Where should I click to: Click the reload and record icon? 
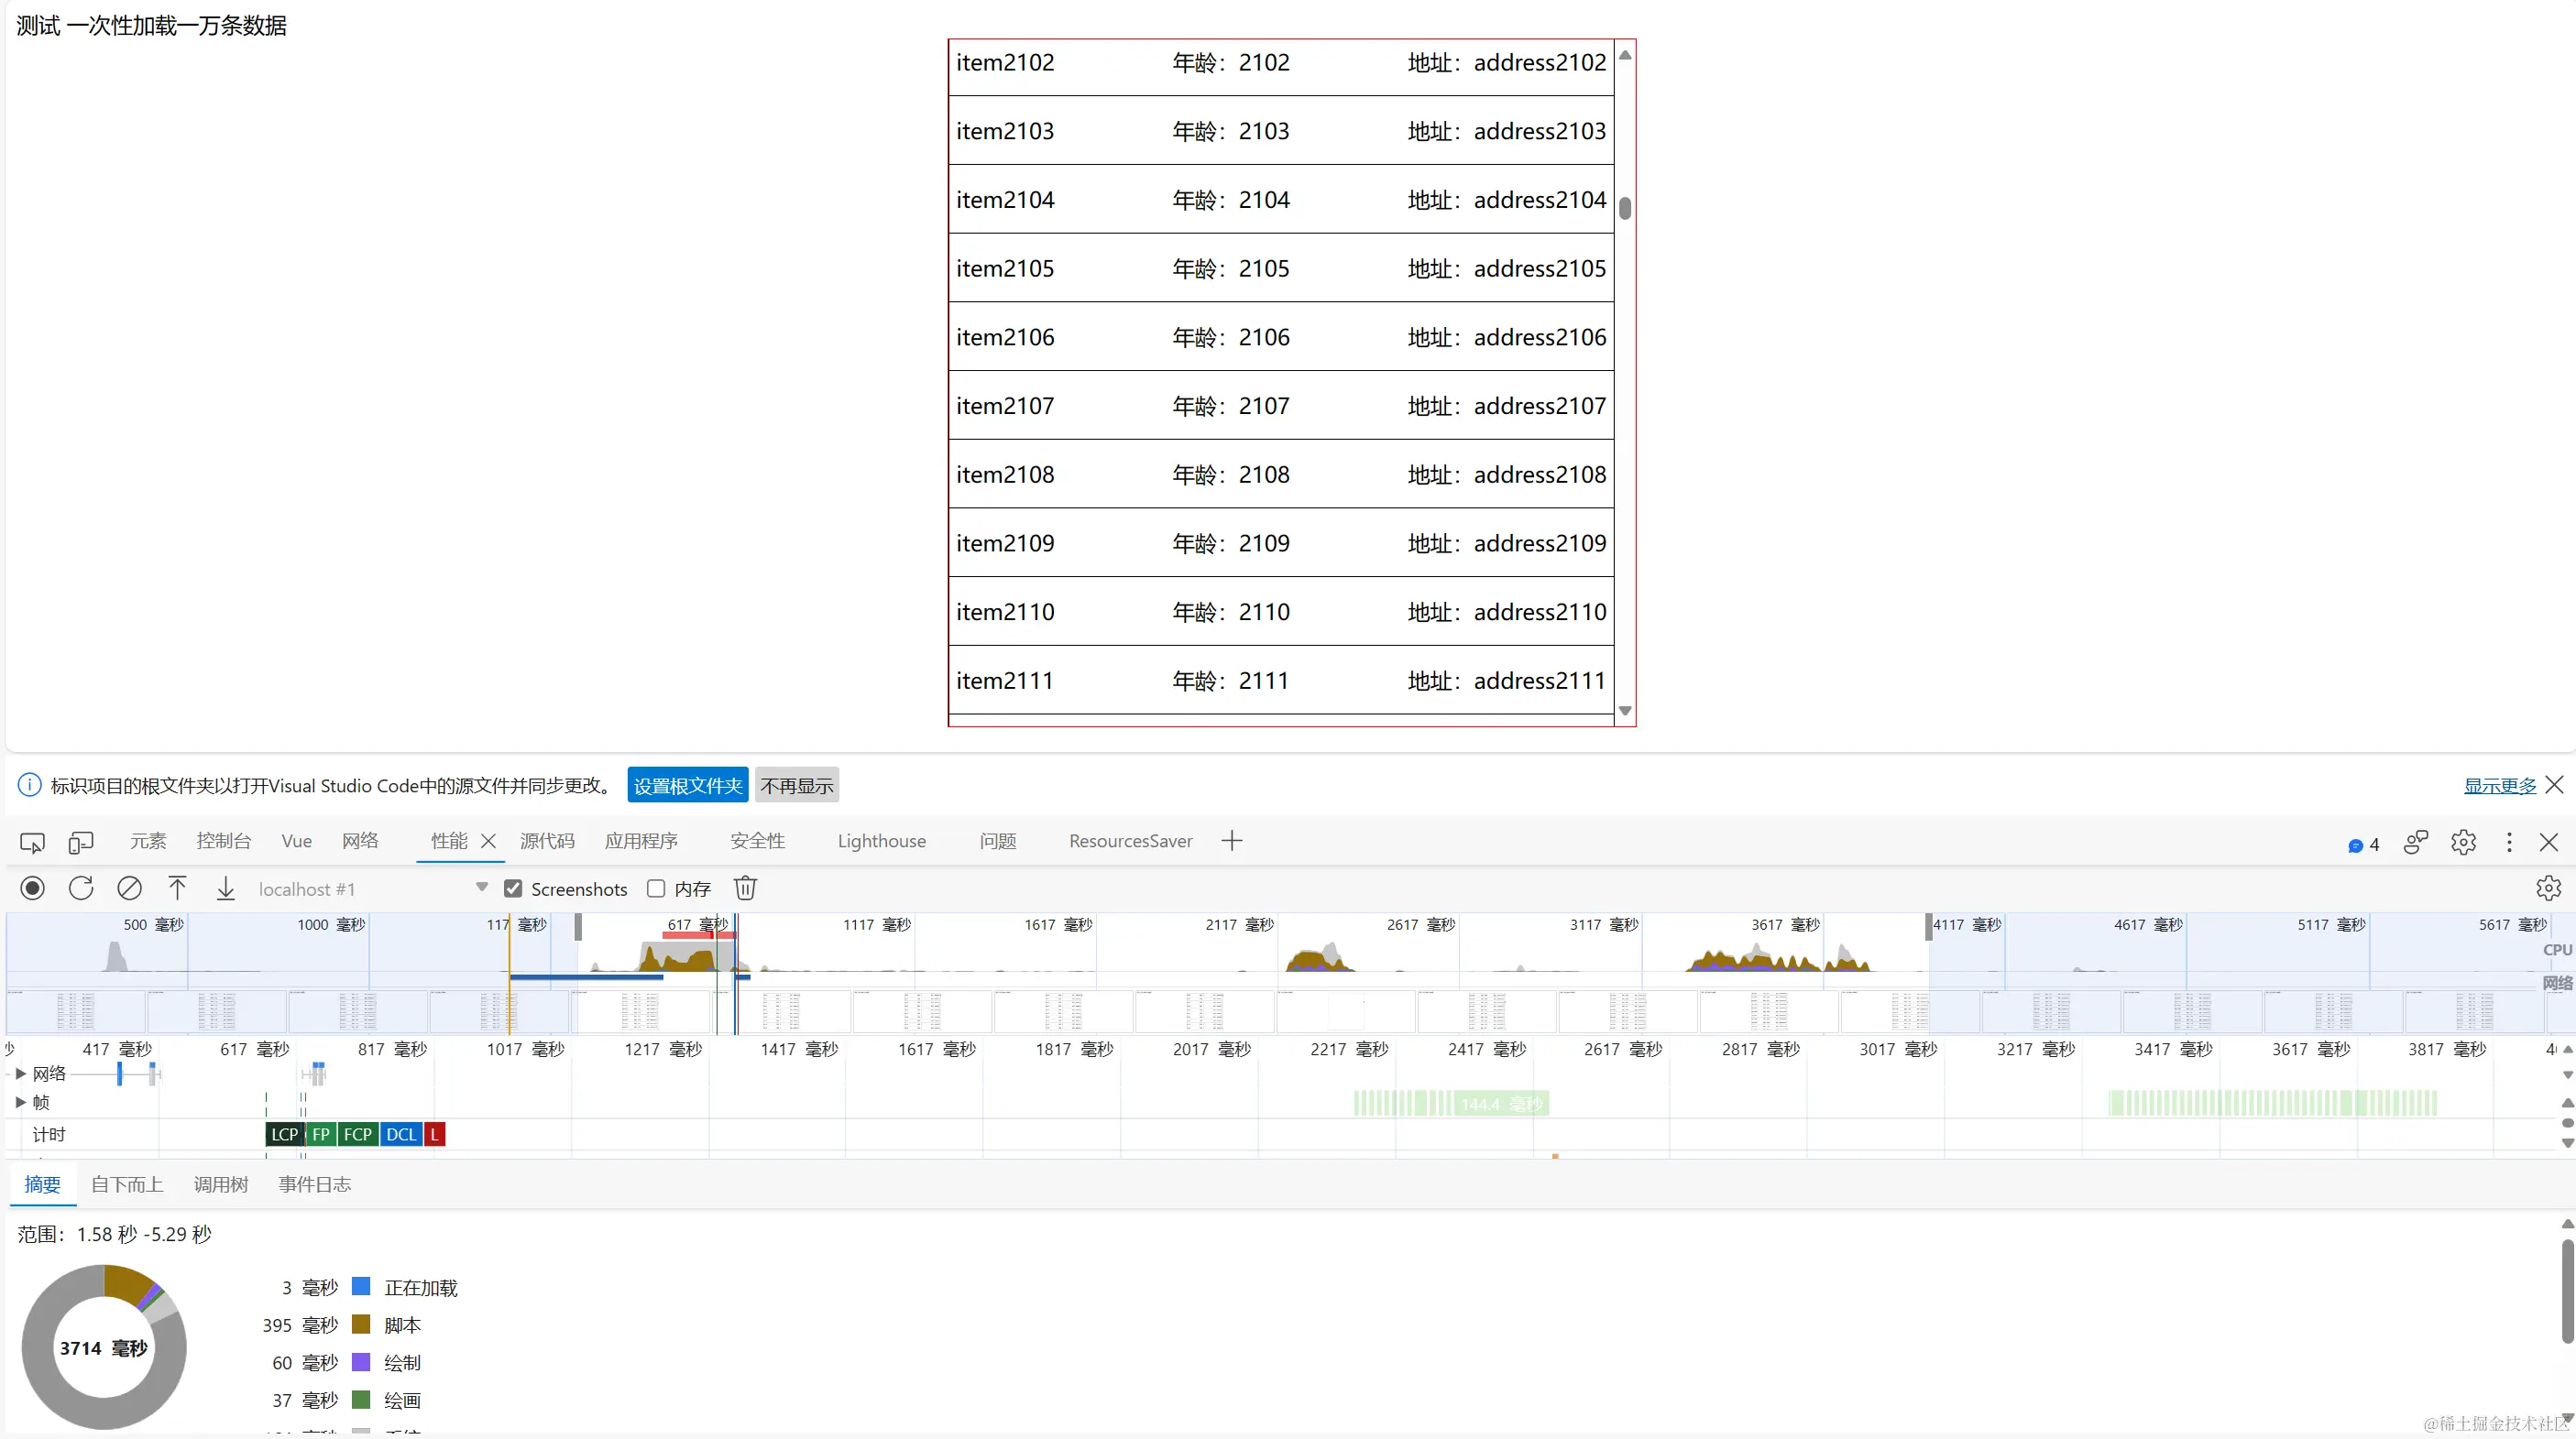pos(81,888)
